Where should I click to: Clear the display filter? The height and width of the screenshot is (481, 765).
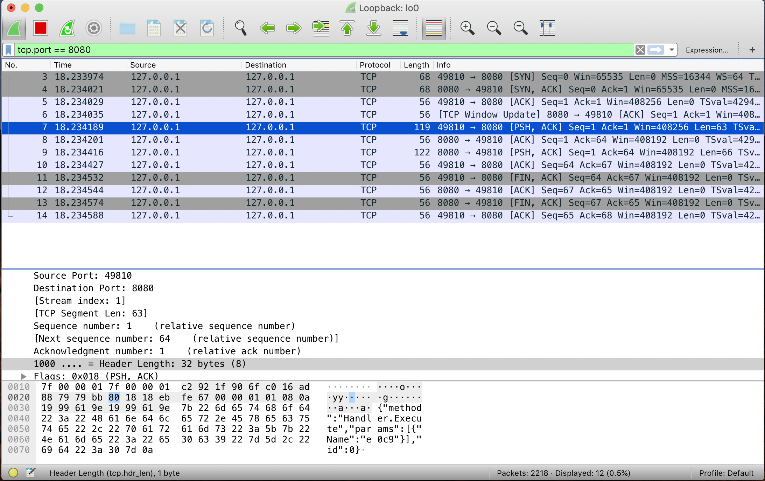(640, 50)
